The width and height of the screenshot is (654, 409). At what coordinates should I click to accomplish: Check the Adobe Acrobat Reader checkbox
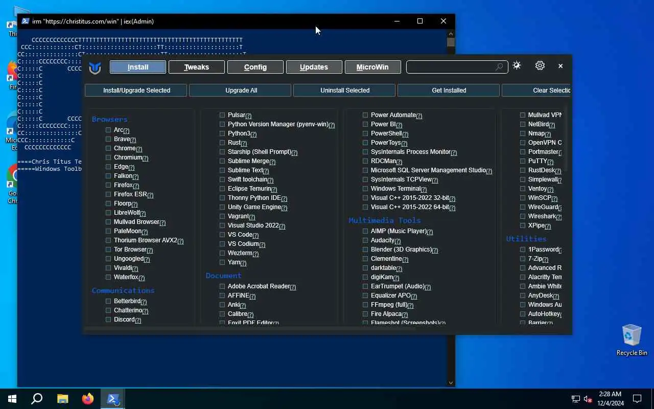point(222,286)
